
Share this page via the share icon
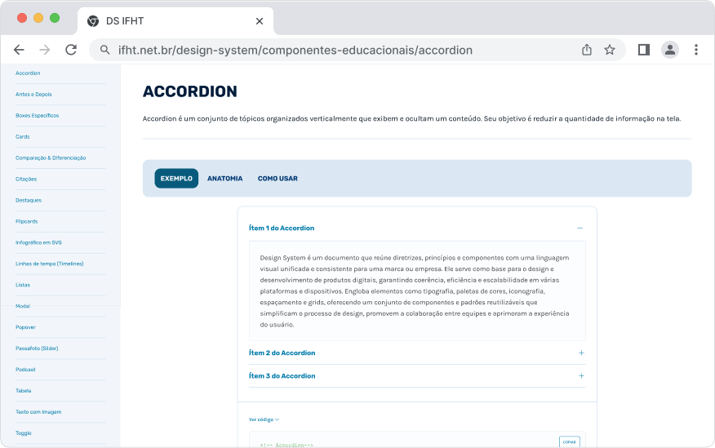tap(587, 50)
